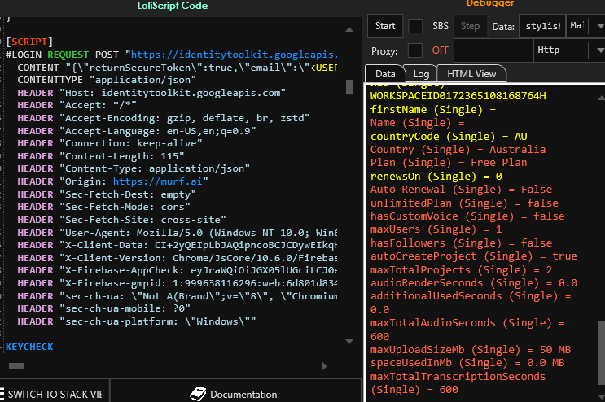Switch to the HTML View tab
Image resolution: width=605 pixels, height=402 pixels.
[x=471, y=73]
